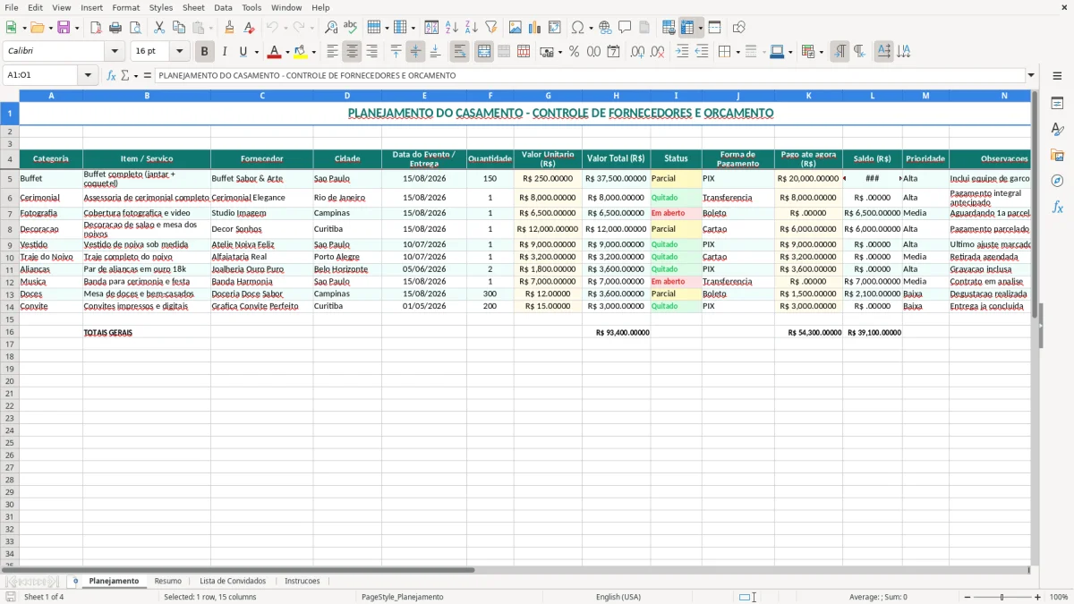This screenshot has height=604, width=1074.
Task: Click the Sheet 1 of 4 status
Action: point(44,597)
